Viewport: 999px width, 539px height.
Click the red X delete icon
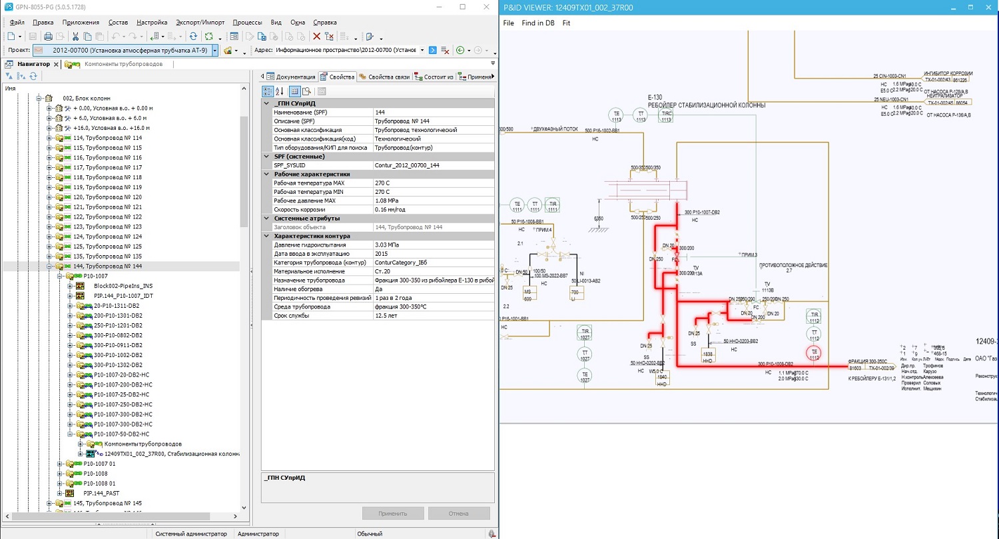[x=316, y=37]
